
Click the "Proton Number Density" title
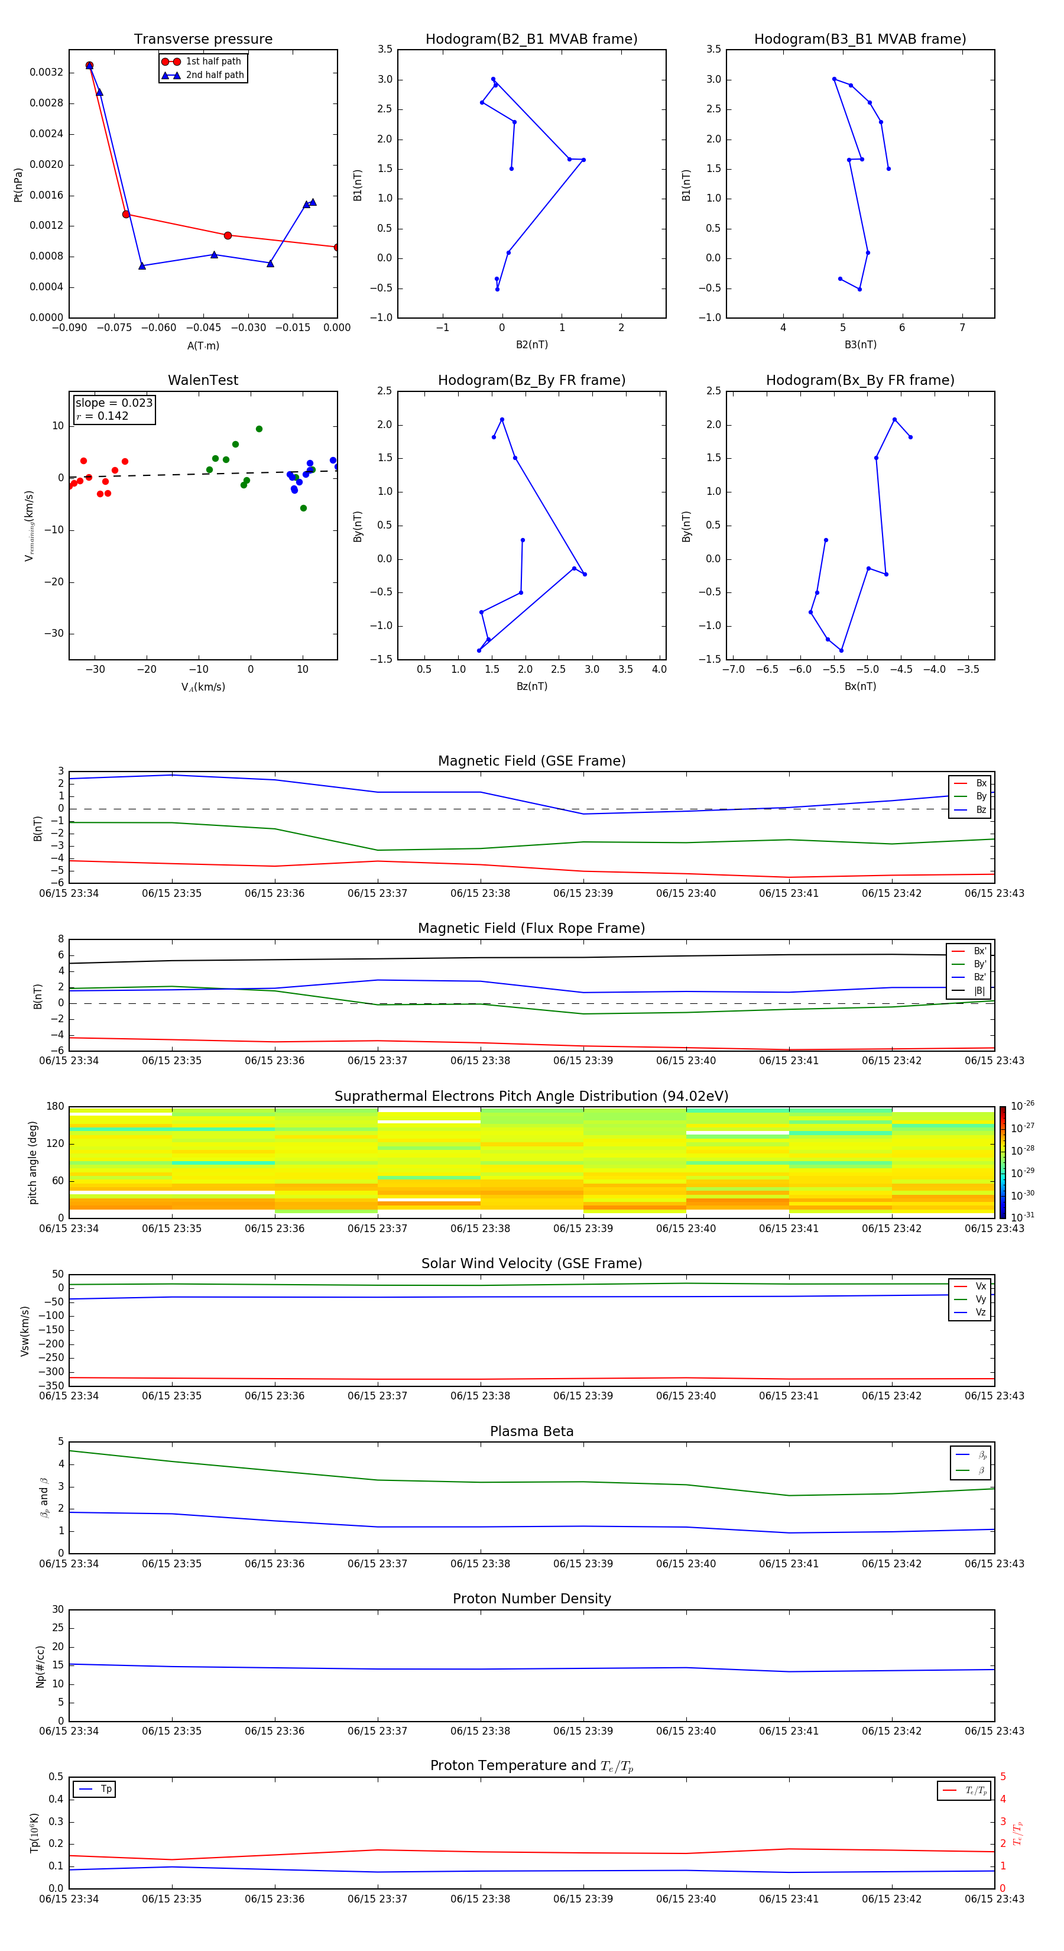coord(531,1599)
